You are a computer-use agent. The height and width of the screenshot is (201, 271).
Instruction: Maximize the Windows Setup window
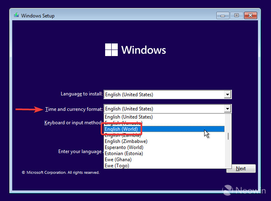(x=236, y=15)
